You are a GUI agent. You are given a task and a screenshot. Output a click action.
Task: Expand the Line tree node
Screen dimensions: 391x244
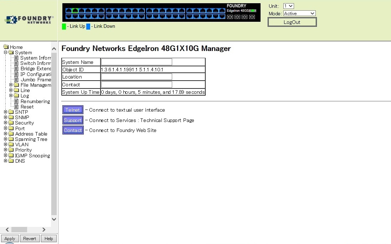point(11,90)
